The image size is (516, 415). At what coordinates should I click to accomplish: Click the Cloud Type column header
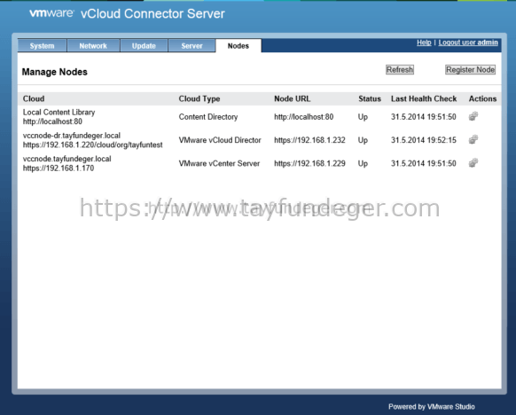click(199, 98)
